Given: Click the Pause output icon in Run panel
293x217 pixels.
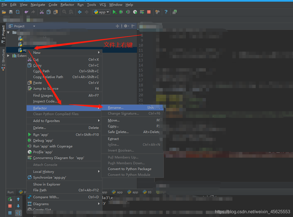Looking at the screenshot, I should tap(10, 213).
